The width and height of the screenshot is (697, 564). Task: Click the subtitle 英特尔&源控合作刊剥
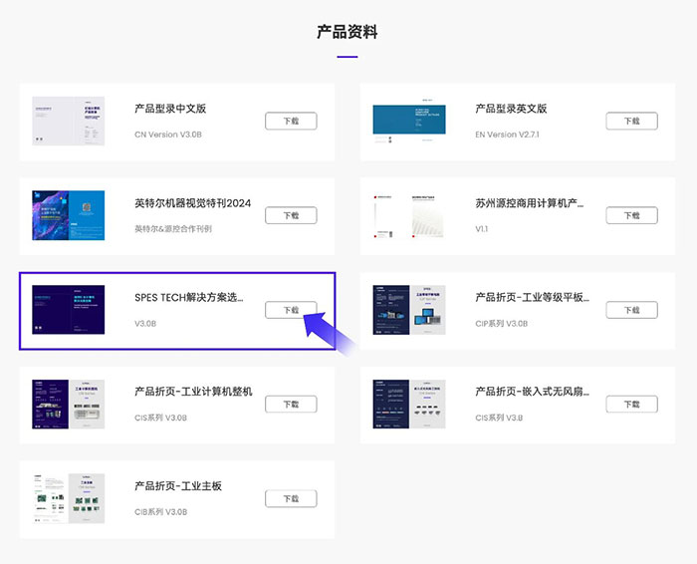[x=173, y=228]
